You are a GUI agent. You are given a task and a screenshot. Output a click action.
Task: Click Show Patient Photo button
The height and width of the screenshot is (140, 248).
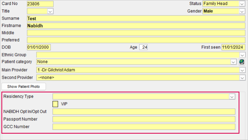coord(24,87)
